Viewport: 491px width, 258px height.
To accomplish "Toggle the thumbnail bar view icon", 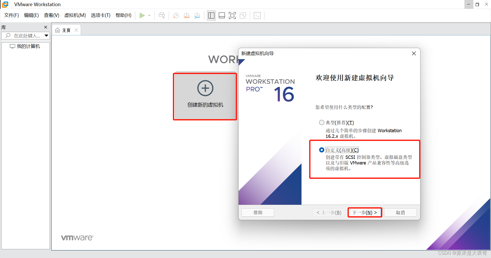I will coord(222,16).
